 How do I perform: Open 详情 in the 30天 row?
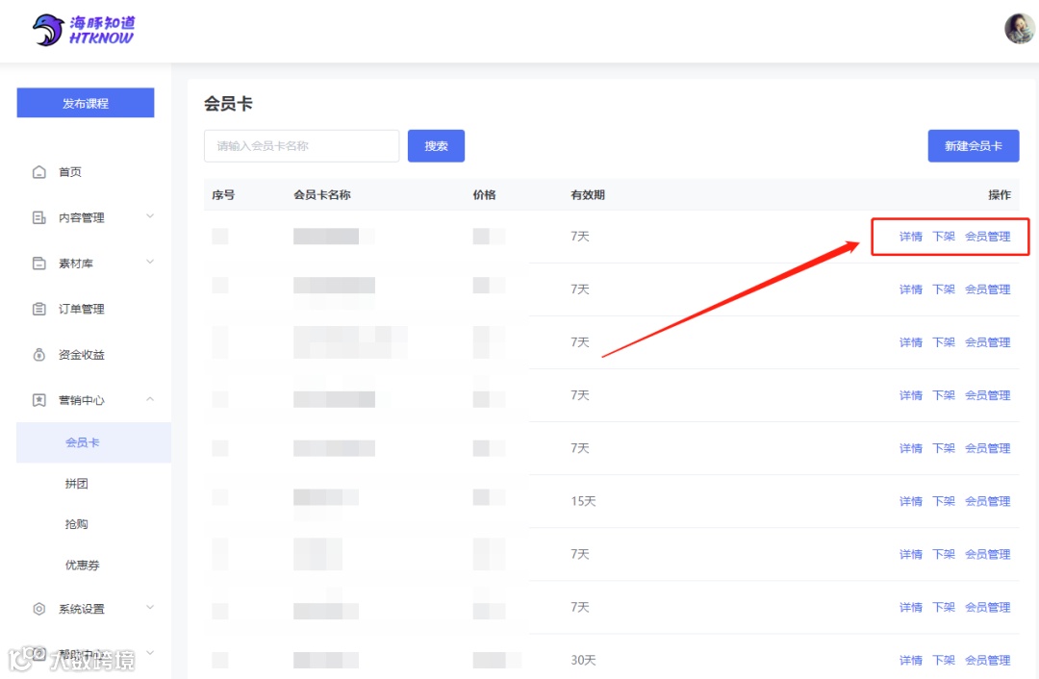tap(910, 661)
